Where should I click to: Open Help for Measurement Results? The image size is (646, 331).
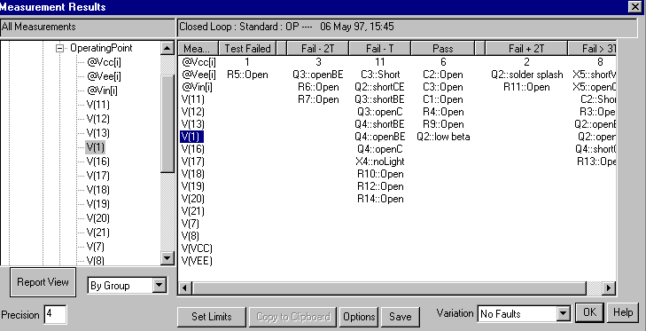pos(622,312)
